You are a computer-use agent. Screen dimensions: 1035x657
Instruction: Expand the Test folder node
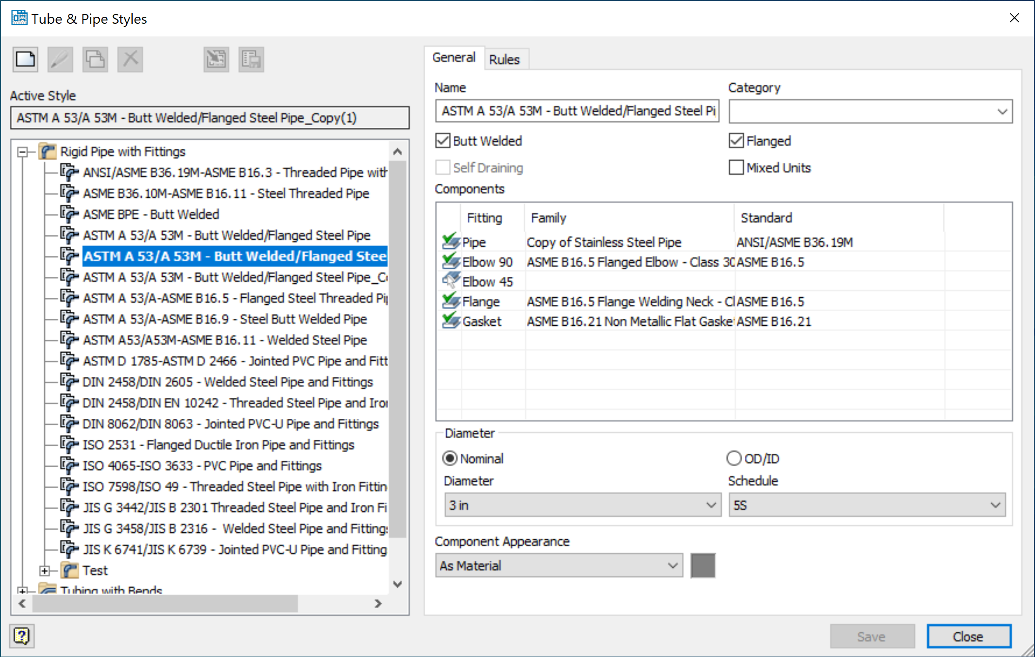tap(44, 570)
